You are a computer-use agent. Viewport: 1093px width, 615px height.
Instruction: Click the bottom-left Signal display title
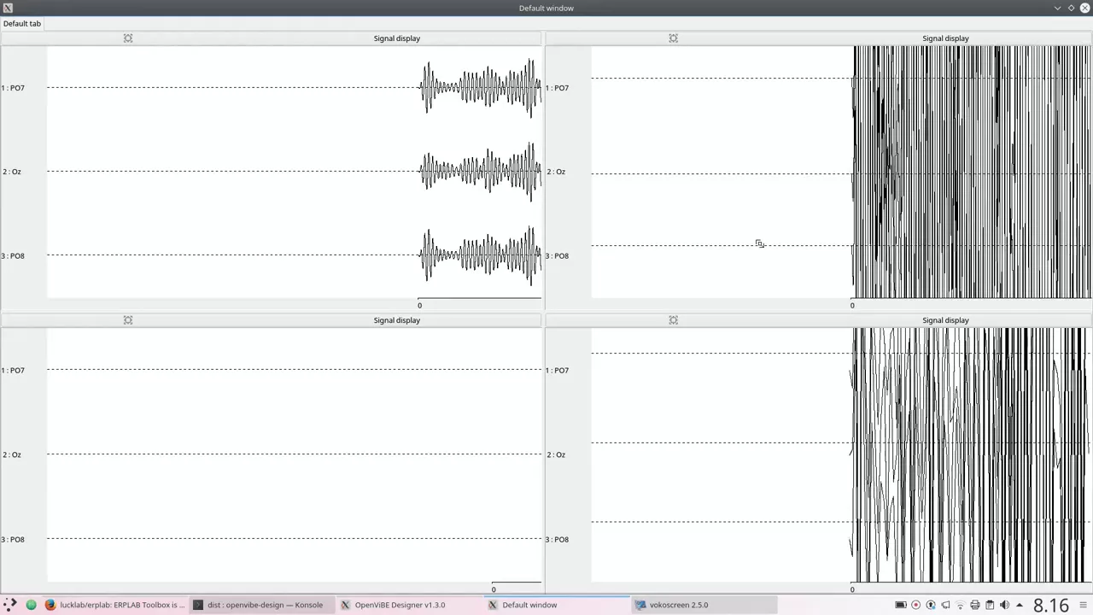pos(396,320)
